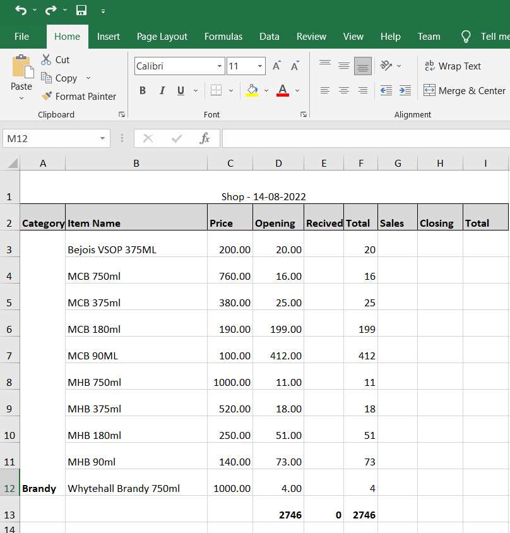The image size is (510, 533).
Task: Expand the Name Box dropdown arrow
Action: pos(102,138)
